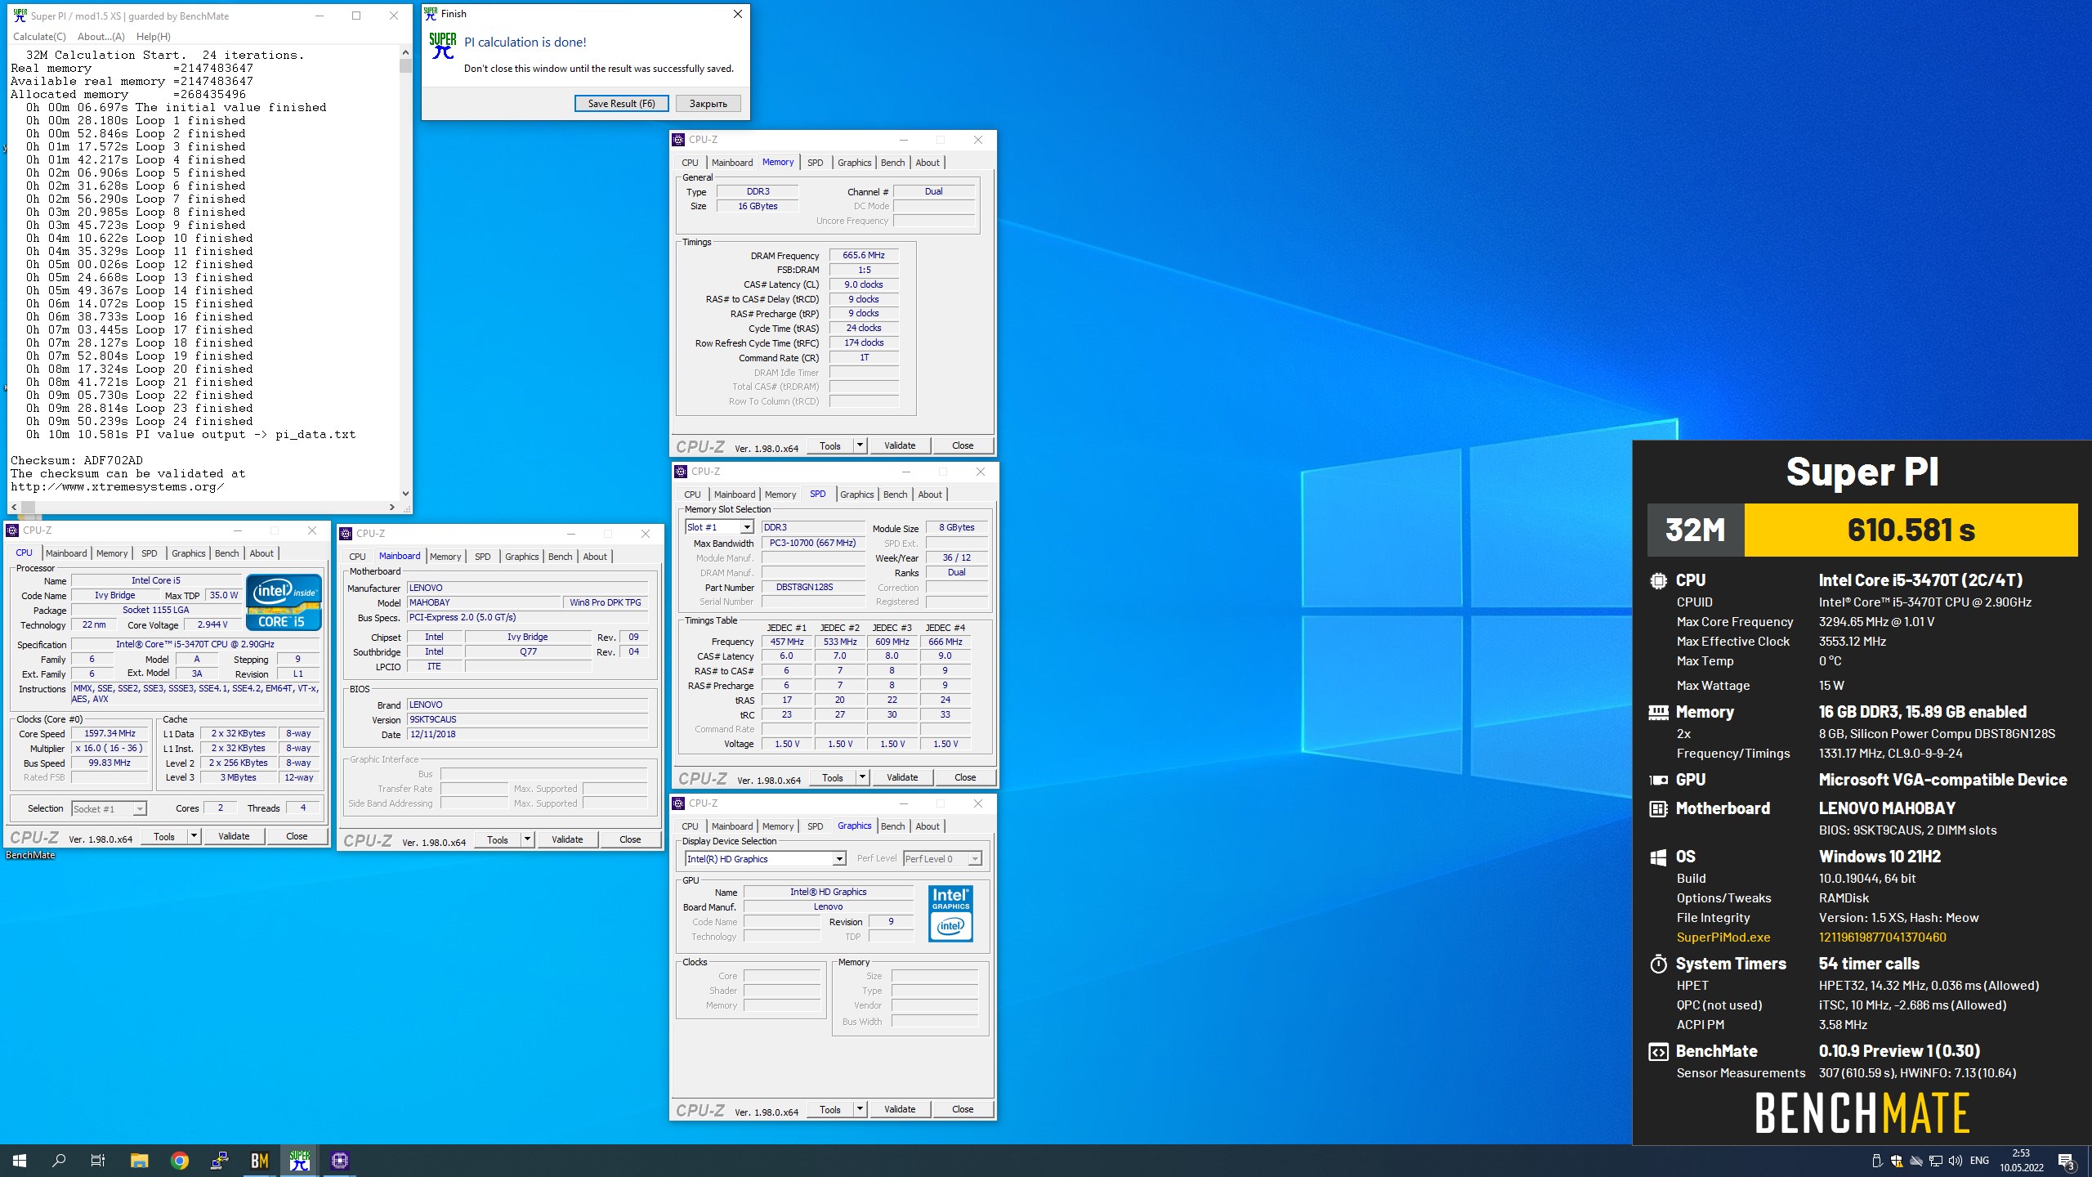Screen dimensions: 2092x1177
Task: Click the Super PI logo in Finish dialog
Action: click(442, 45)
